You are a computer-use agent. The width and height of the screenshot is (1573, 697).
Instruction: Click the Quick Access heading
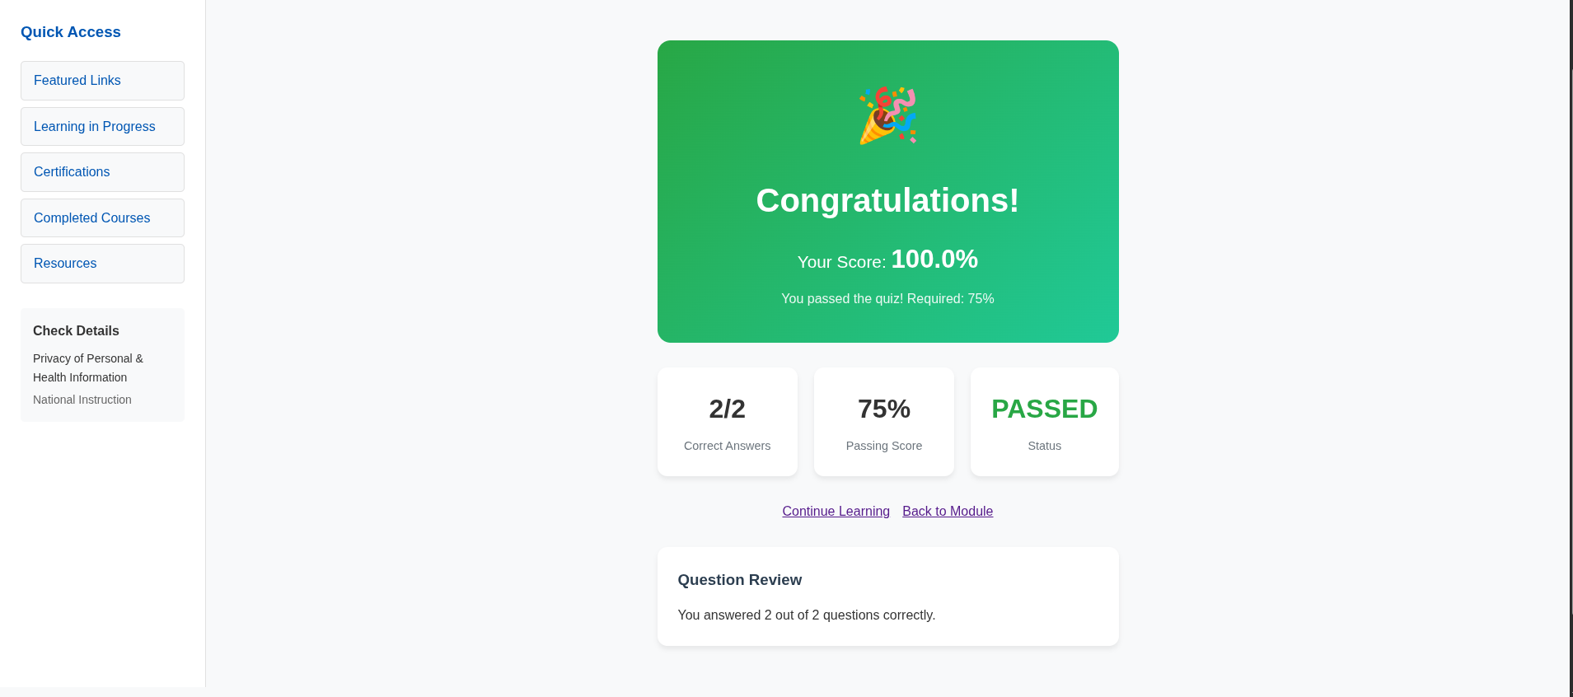[x=71, y=32]
